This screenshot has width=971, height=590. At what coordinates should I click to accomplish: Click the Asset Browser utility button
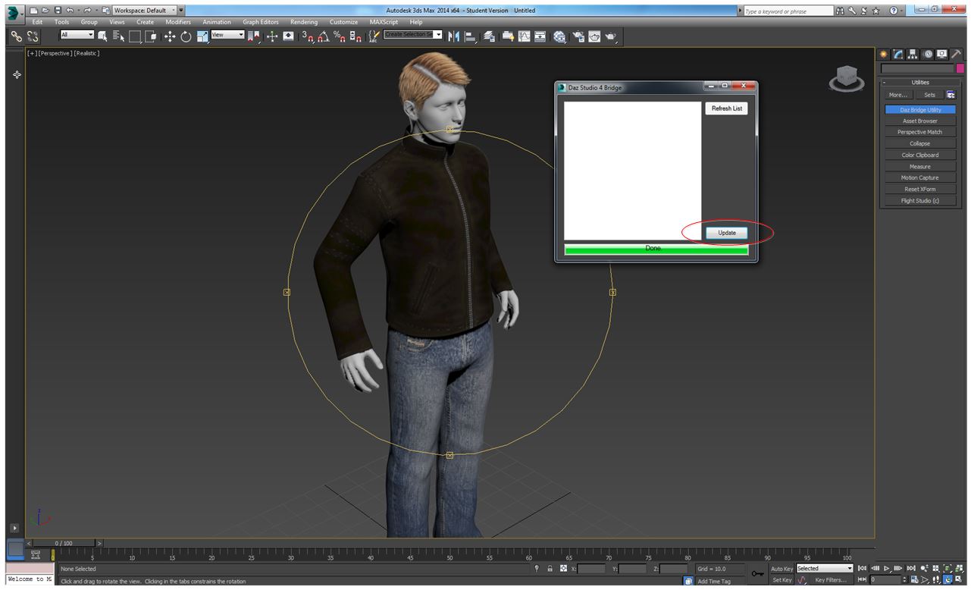click(920, 121)
